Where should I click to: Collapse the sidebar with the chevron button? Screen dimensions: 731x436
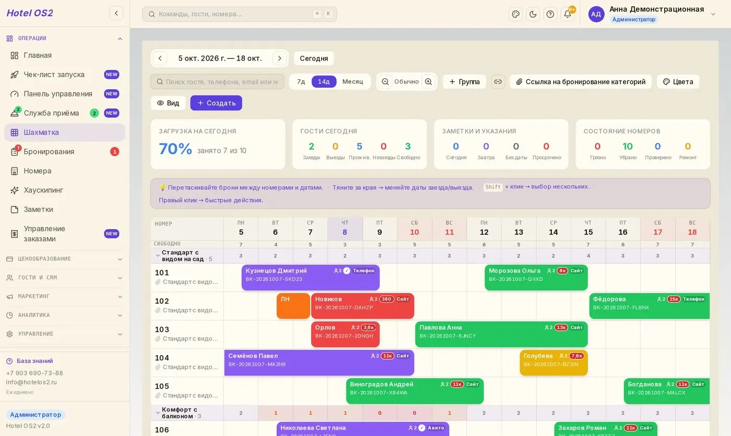point(116,13)
